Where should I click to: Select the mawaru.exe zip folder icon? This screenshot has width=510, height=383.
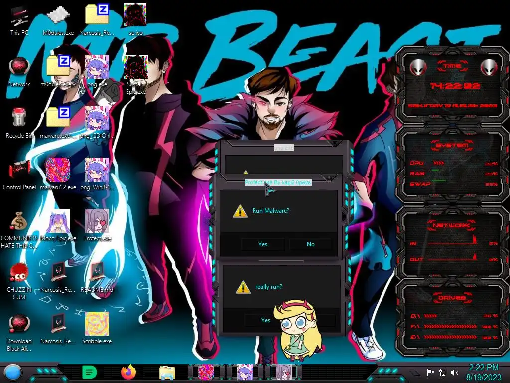click(x=58, y=123)
